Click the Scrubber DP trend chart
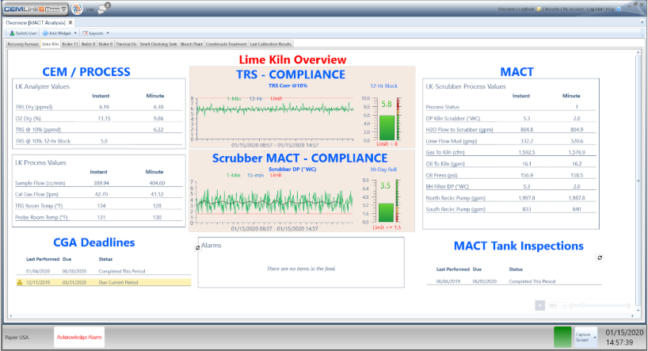This screenshot has width=648, height=351. click(x=275, y=203)
